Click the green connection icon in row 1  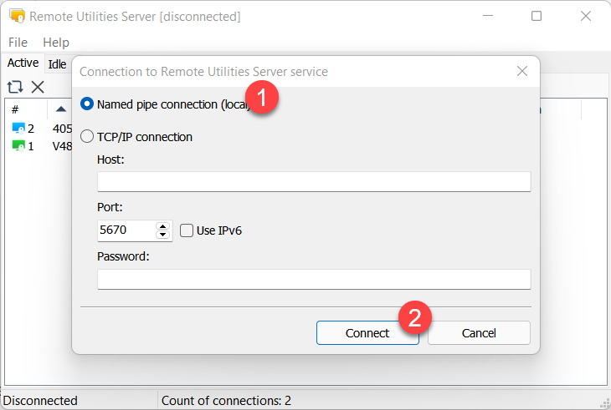(x=18, y=145)
